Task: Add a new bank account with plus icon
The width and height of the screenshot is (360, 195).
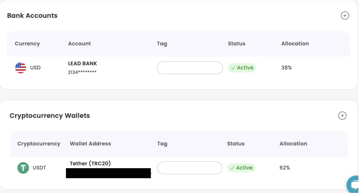Action: 345,16
